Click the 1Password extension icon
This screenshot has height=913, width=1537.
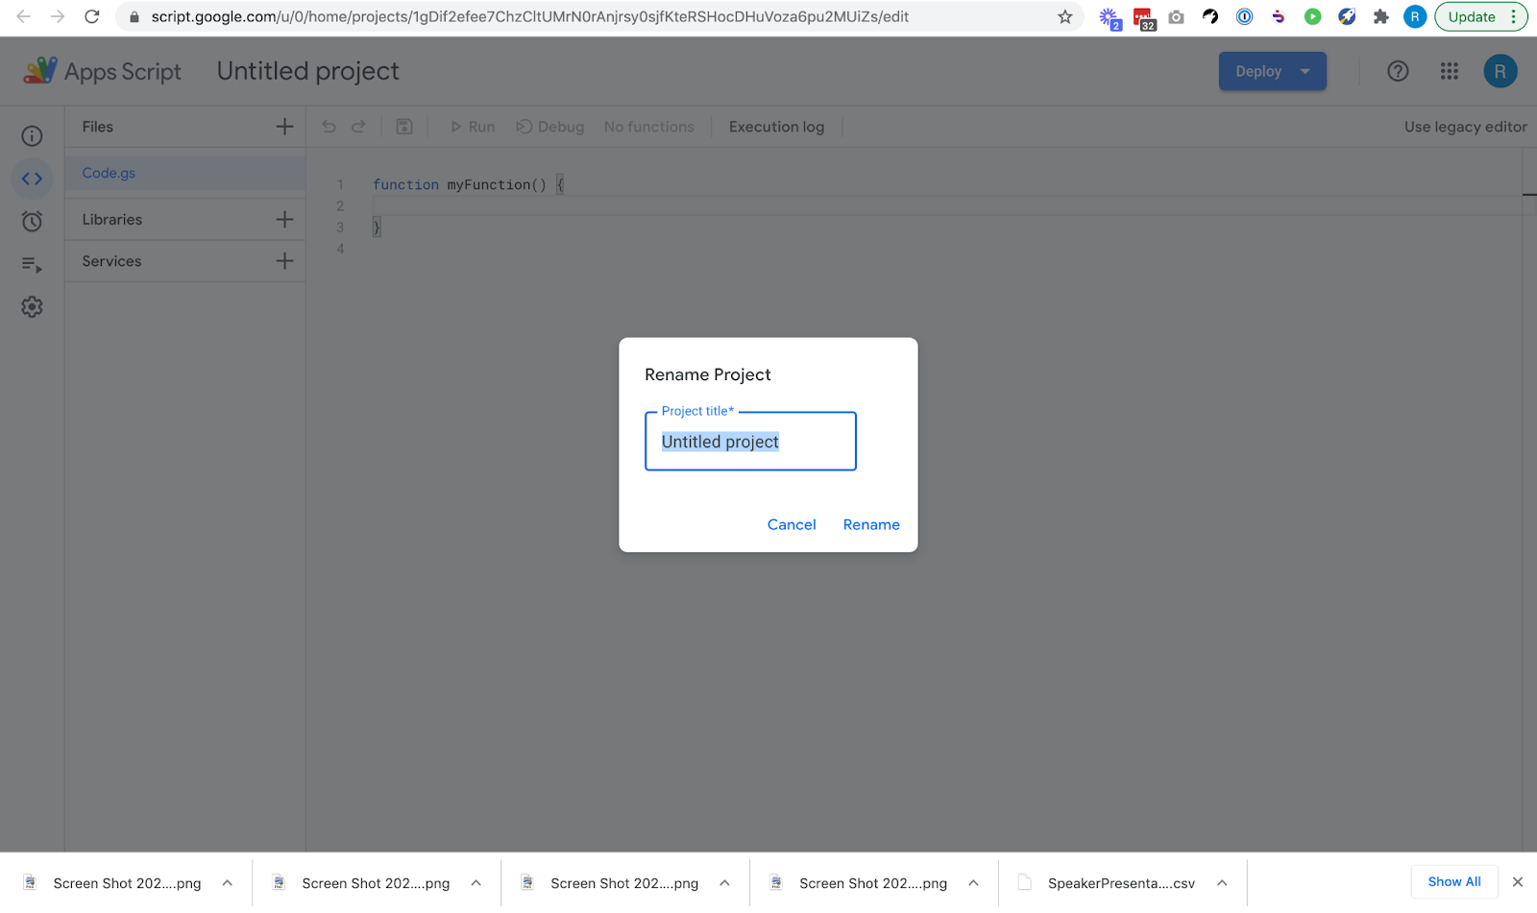1245,16
